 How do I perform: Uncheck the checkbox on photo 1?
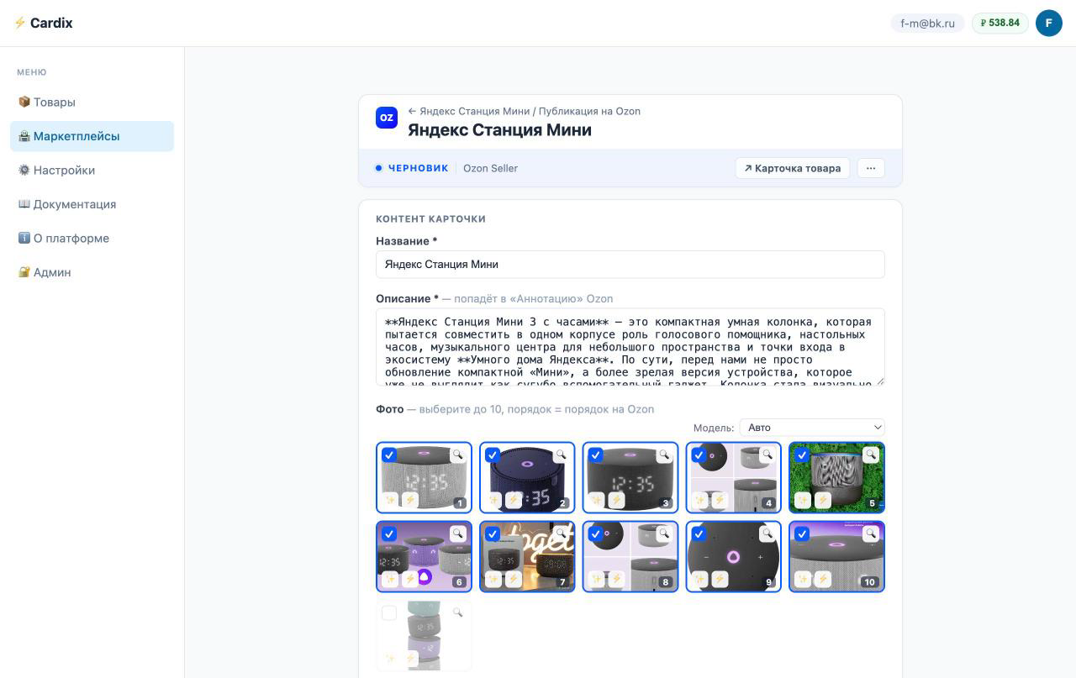pos(389,455)
